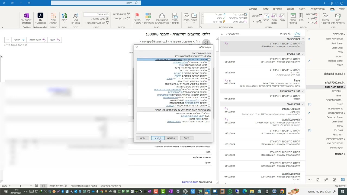Click the Rules (כללים) ribbon icon
The height and width of the screenshot is (195, 347).
pos(187,16)
